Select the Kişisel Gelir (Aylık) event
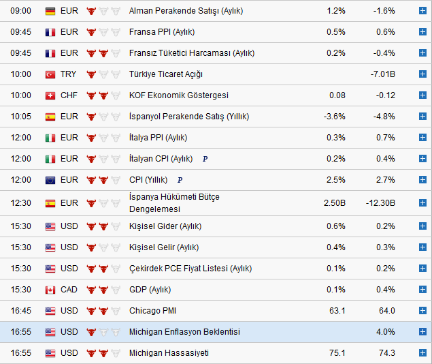 coord(164,247)
